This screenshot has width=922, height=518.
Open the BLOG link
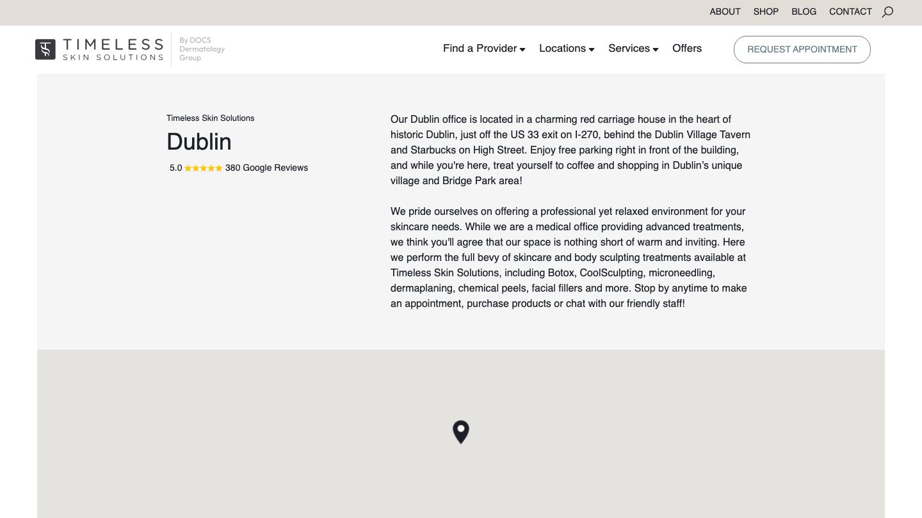[x=804, y=12]
